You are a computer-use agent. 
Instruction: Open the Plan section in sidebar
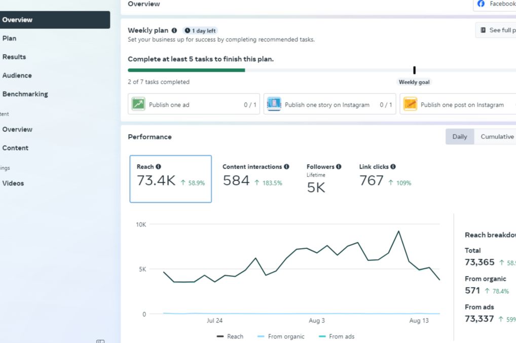9,38
